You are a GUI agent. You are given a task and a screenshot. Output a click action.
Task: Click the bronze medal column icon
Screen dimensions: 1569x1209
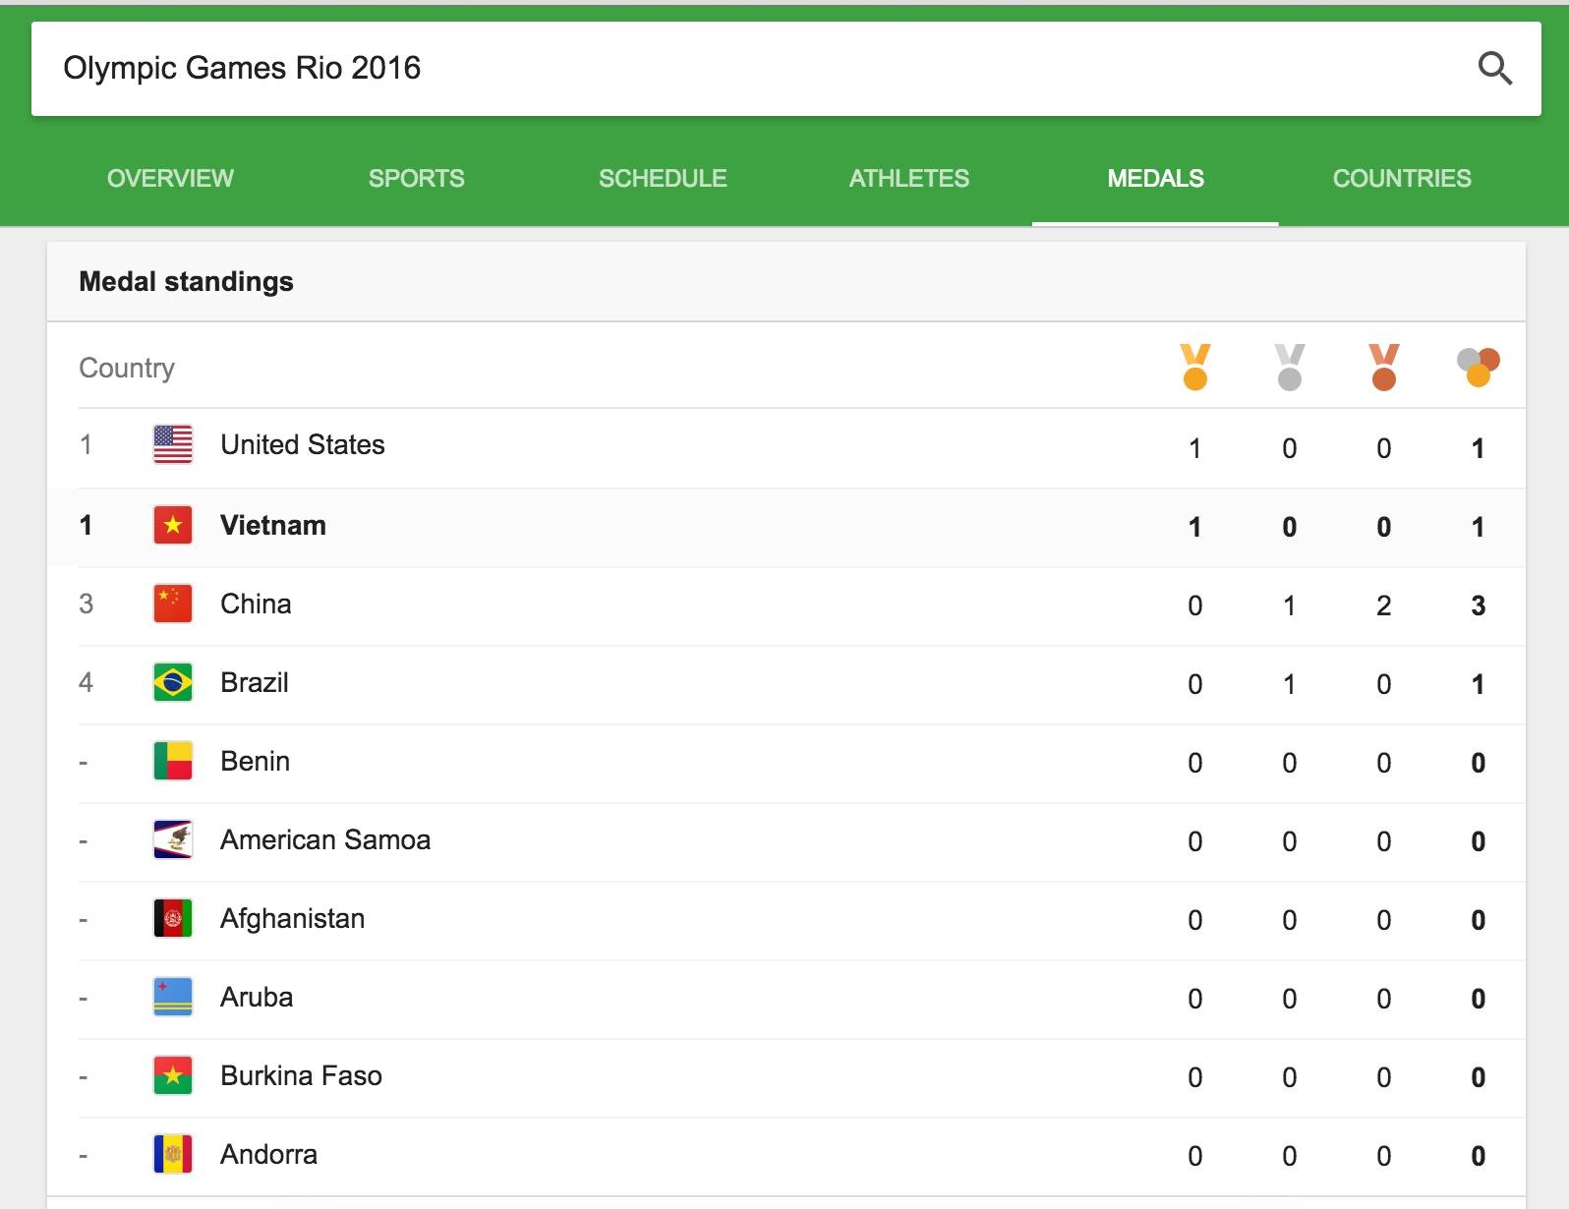pos(1383,367)
